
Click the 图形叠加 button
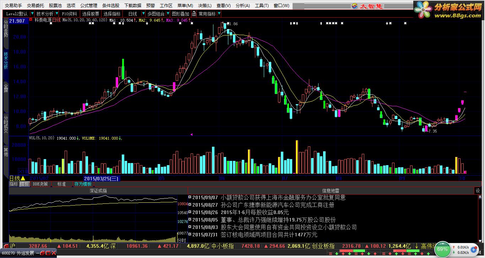(x=180, y=14)
